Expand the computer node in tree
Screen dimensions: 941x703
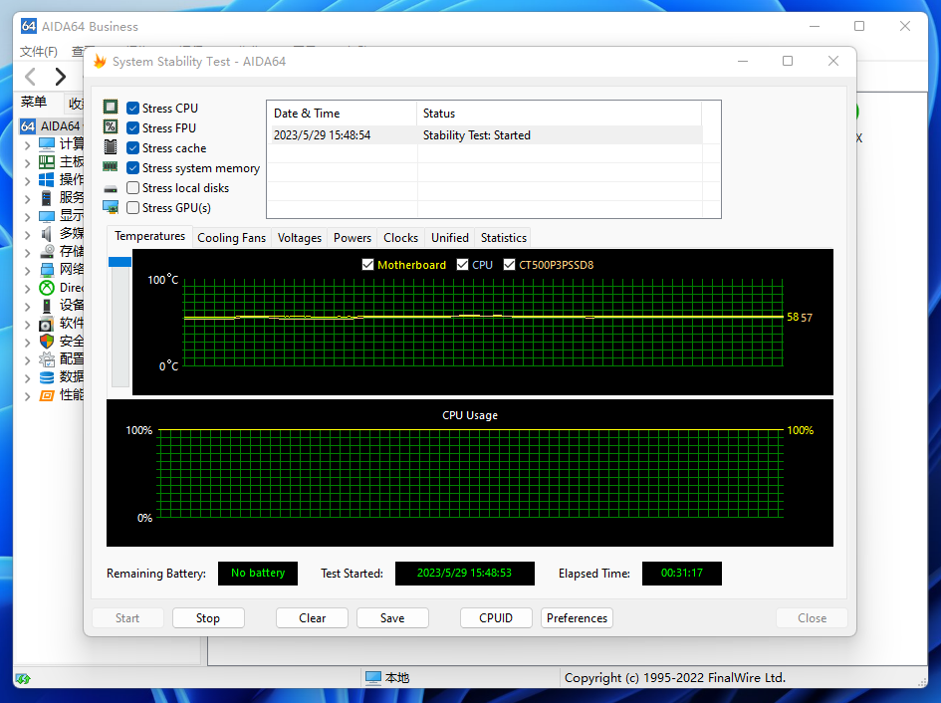click(27, 144)
